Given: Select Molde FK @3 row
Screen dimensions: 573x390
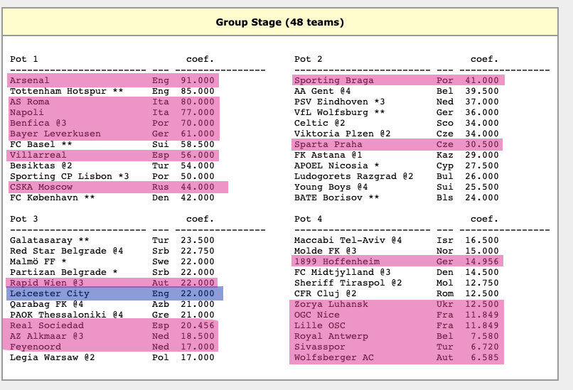Looking at the screenshot, I should (397, 251).
